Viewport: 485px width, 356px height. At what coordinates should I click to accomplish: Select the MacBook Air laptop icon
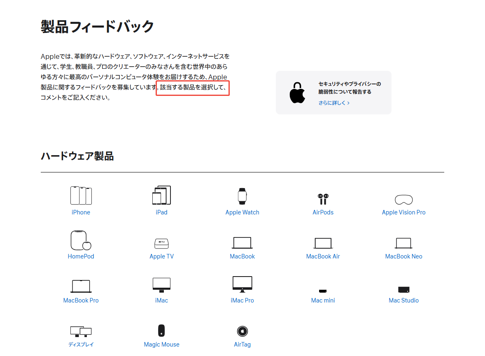point(323,243)
